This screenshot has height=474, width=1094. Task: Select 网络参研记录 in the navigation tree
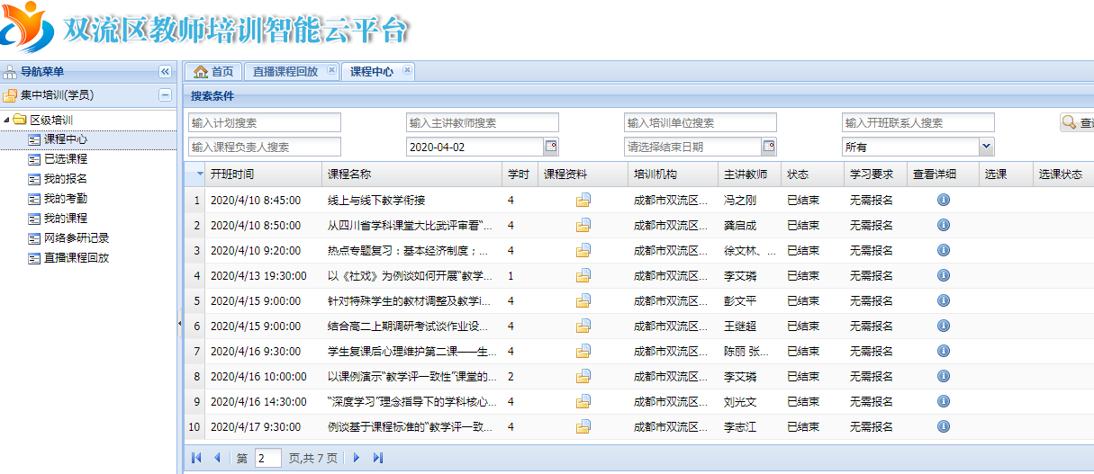(x=76, y=238)
